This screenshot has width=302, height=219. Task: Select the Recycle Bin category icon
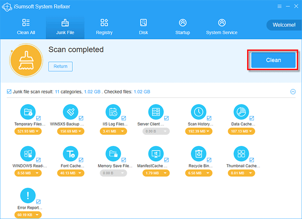pyautogui.click(x=199, y=154)
